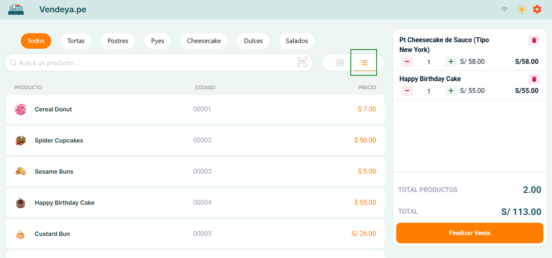This screenshot has height=258, width=552.
Task: Increase quantity of Pt Cheesecake de Sauco
Action: 451,62
